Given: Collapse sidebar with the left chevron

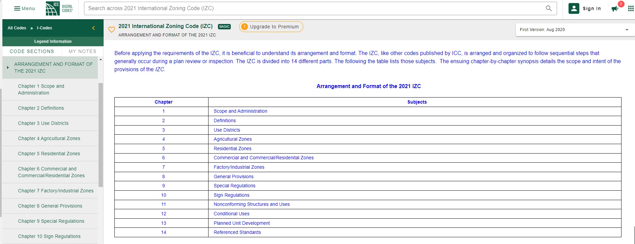Looking at the screenshot, I should pos(93,28).
